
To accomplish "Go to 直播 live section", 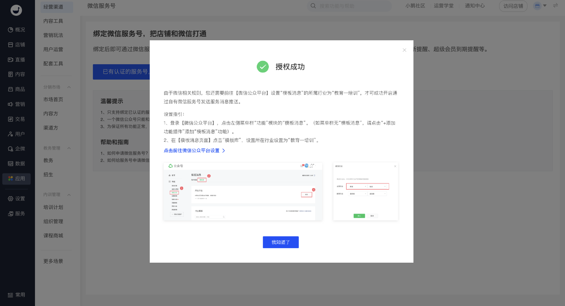I will tap(17, 60).
